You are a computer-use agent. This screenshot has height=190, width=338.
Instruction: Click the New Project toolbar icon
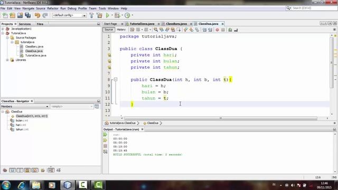tap(13, 15)
